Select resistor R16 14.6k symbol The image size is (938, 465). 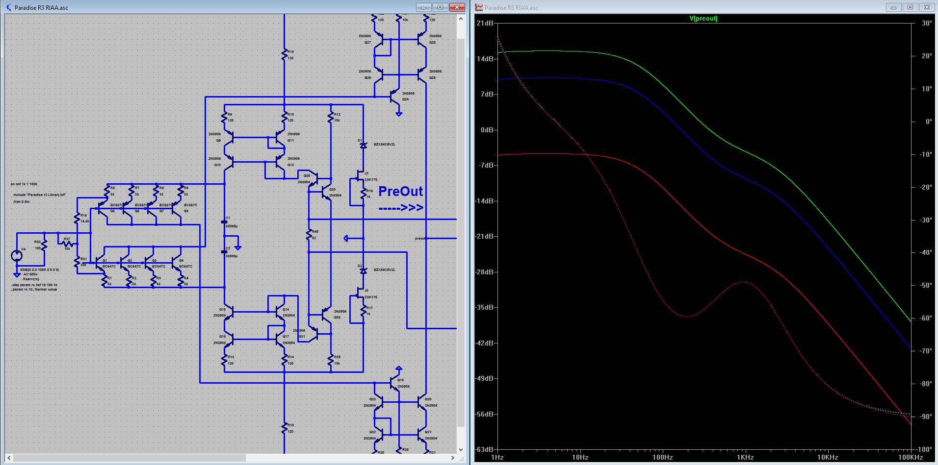pos(77,218)
